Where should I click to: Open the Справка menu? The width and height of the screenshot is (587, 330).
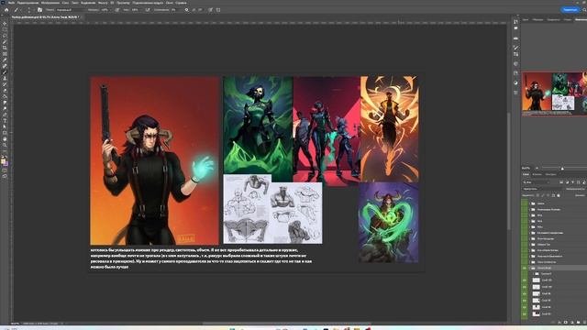click(x=181, y=3)
